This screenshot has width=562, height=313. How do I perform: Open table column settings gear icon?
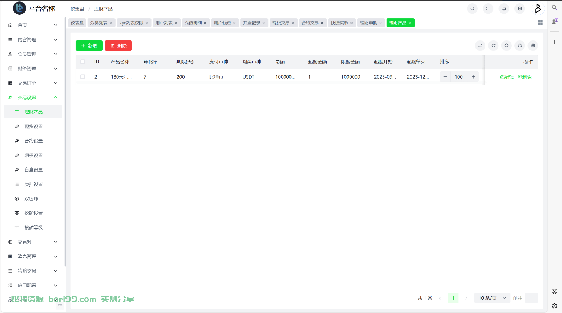click(533, 46)
